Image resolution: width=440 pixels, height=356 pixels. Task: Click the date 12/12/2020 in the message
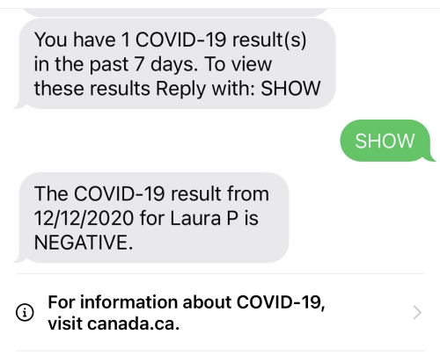pyautogui.click(x=84, y=218)
